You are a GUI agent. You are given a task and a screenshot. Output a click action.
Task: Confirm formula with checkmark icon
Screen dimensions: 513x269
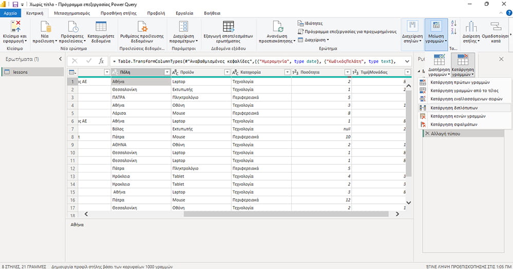tap(89, 61)
